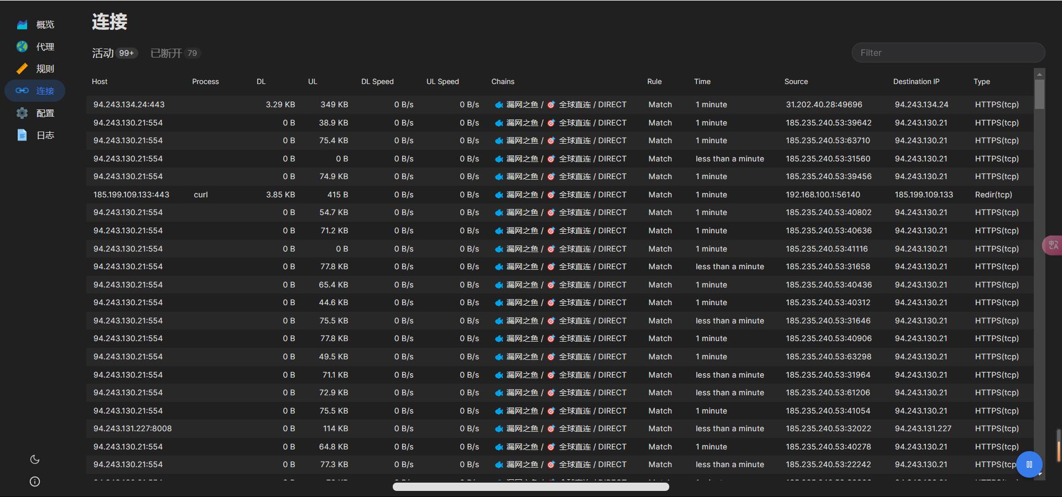Sort by the Destination IP column header

point(916,81)
